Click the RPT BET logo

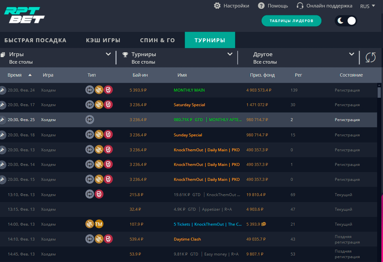[x=24, y=15]
